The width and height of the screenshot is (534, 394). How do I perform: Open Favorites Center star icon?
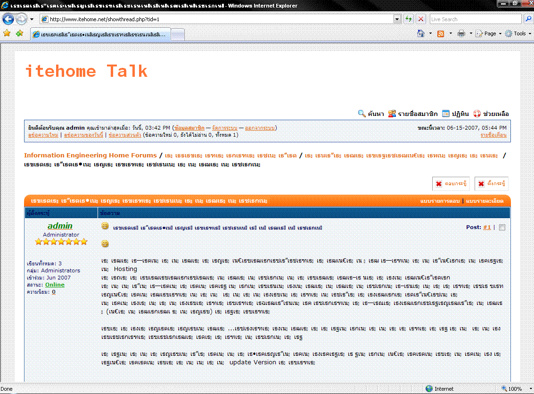pos(7,33)
